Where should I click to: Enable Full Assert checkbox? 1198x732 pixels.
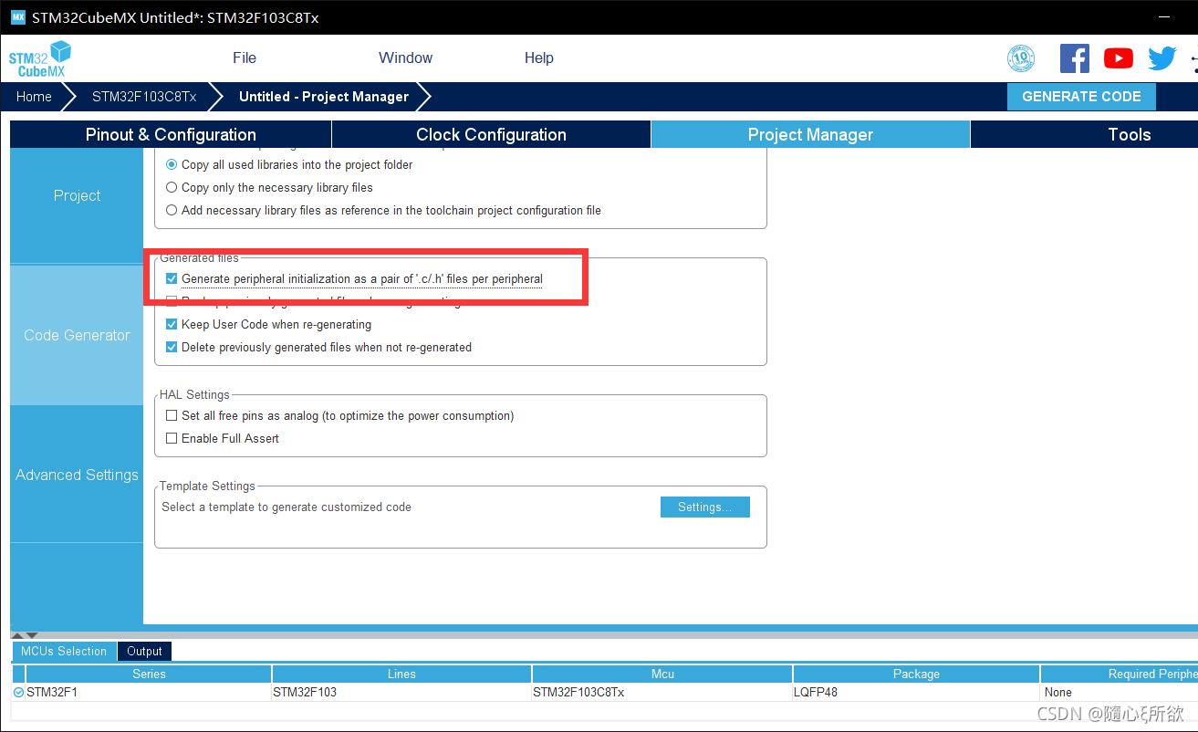click(172, 438)
